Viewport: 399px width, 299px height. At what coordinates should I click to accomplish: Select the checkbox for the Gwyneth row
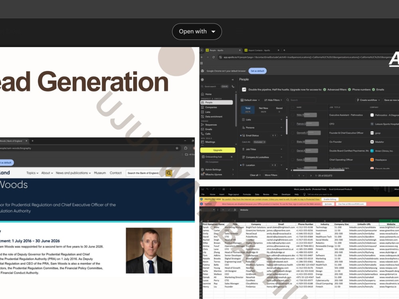click(292, 133)
